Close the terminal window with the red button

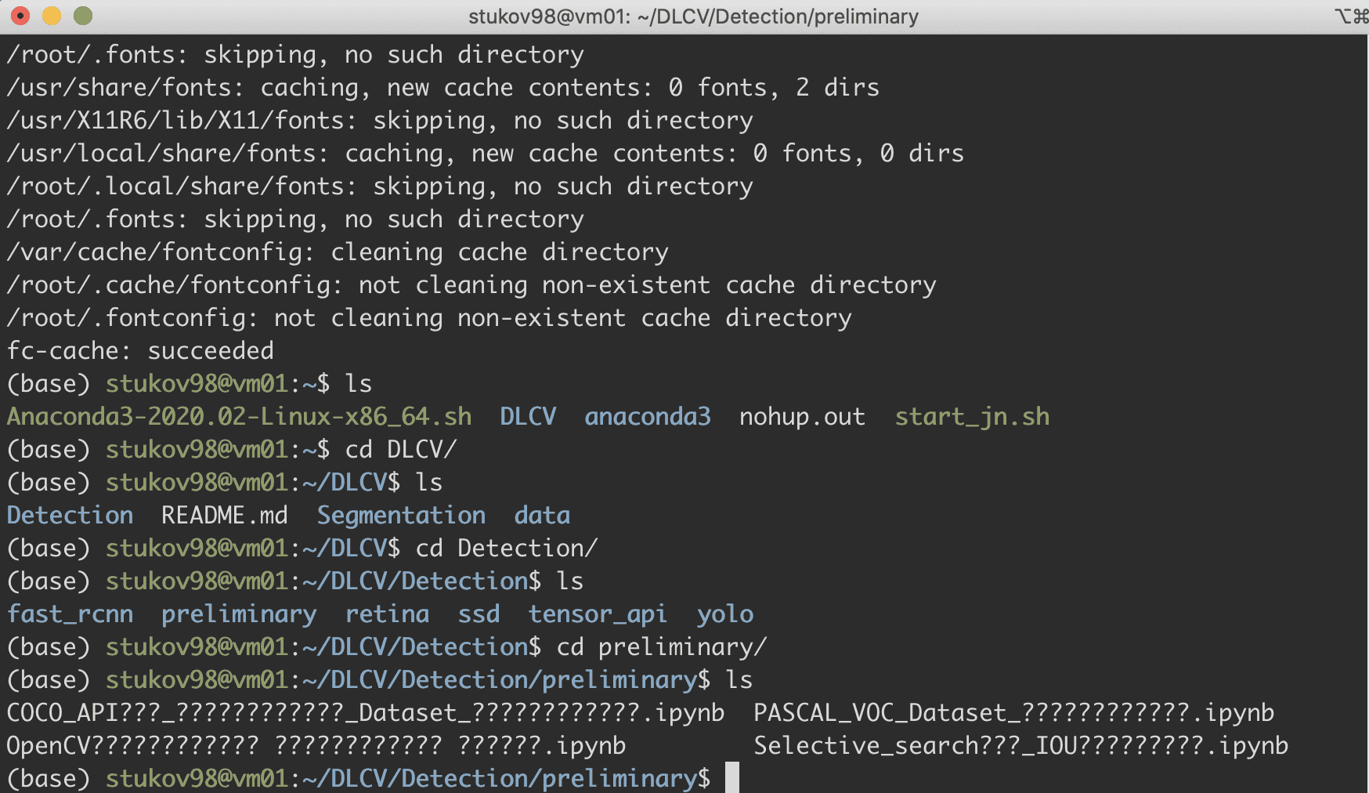(20, 16)
